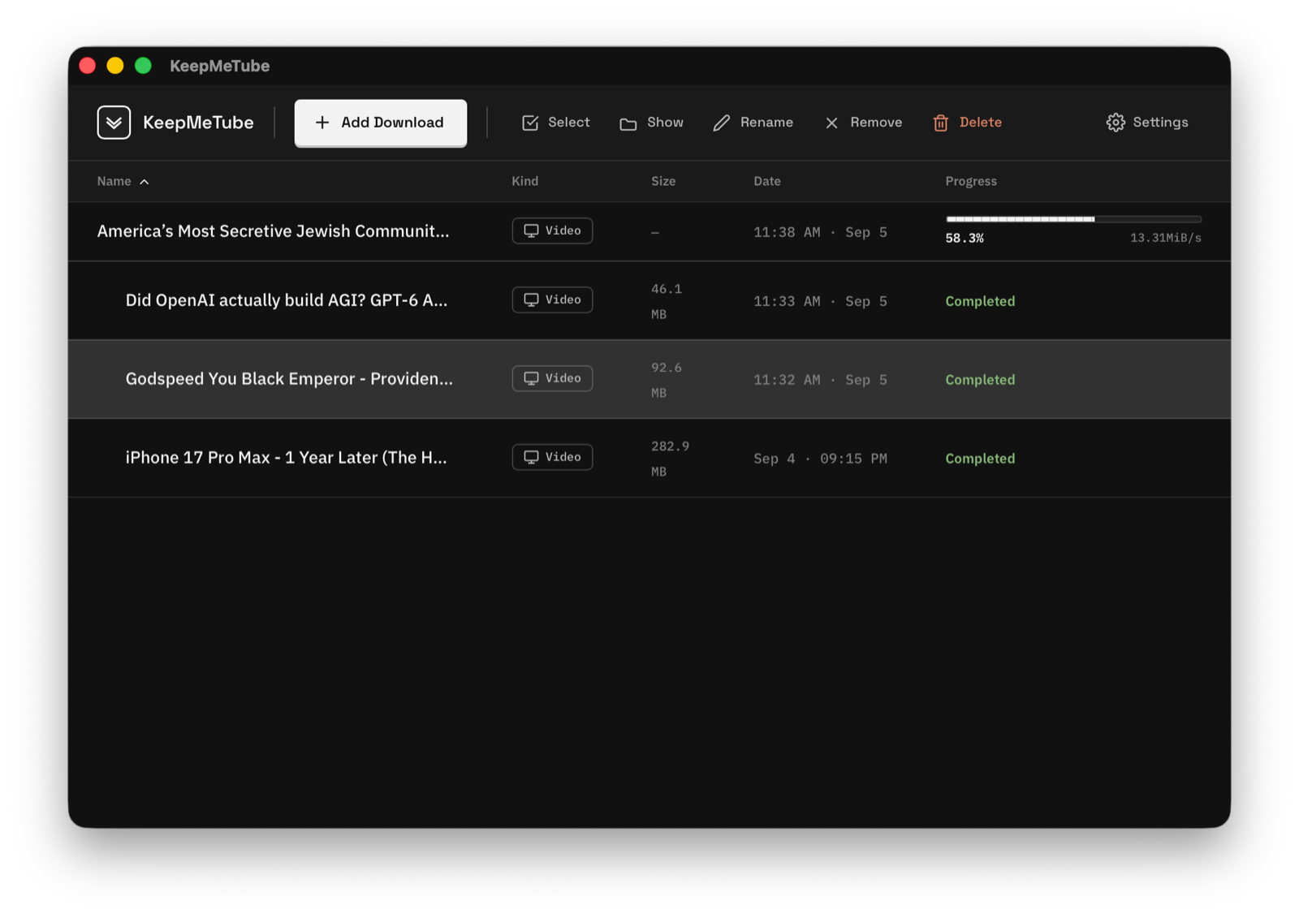
Task: Click the Delete trash icon
Action: point(940,123)
